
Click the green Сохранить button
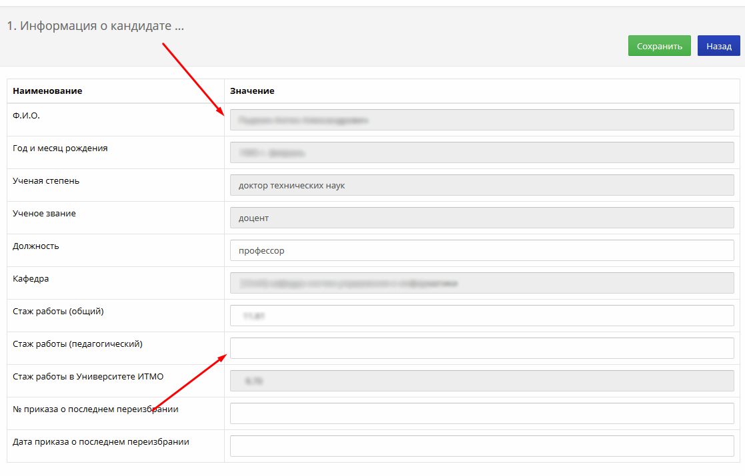click(x=659, y=46)
